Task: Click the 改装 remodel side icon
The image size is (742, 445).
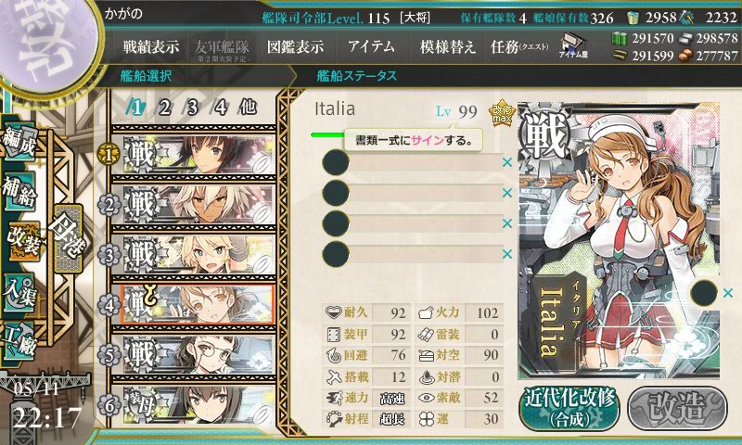Action: click(x=21, y=242)
